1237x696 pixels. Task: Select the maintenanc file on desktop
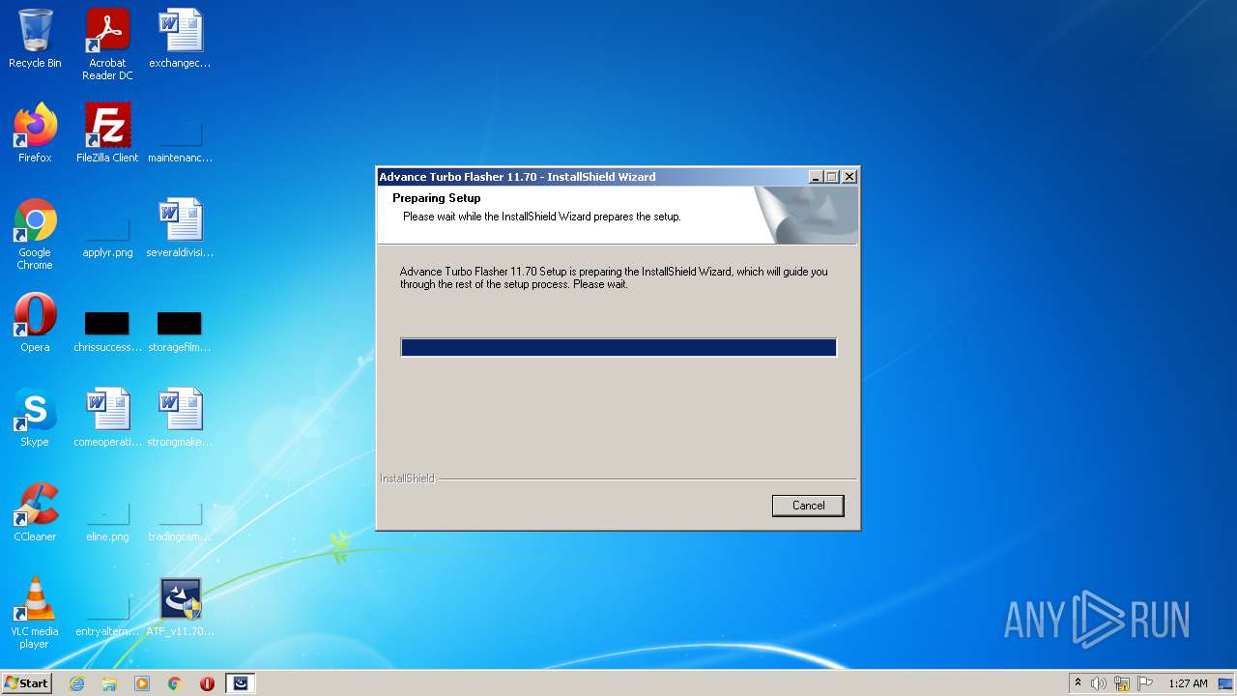pyautogui.click(x=180, y=141)
